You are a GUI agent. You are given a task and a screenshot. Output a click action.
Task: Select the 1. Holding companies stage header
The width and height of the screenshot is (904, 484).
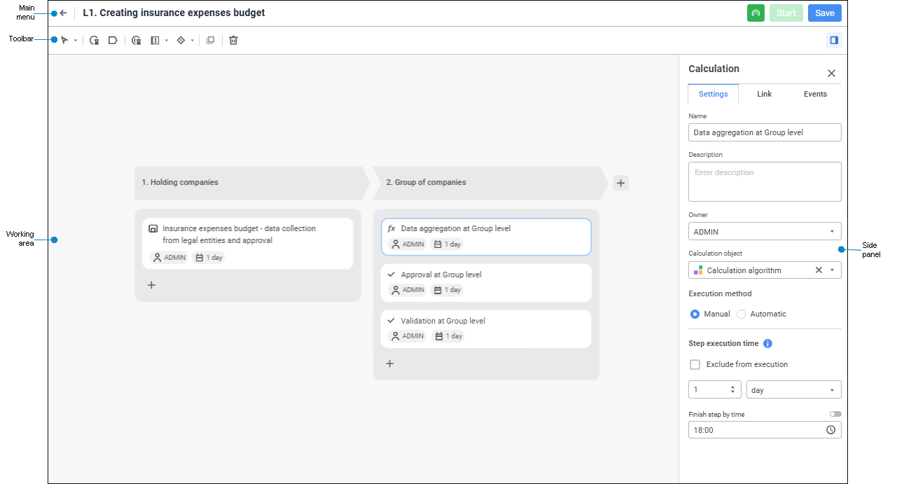coord(251,182)
